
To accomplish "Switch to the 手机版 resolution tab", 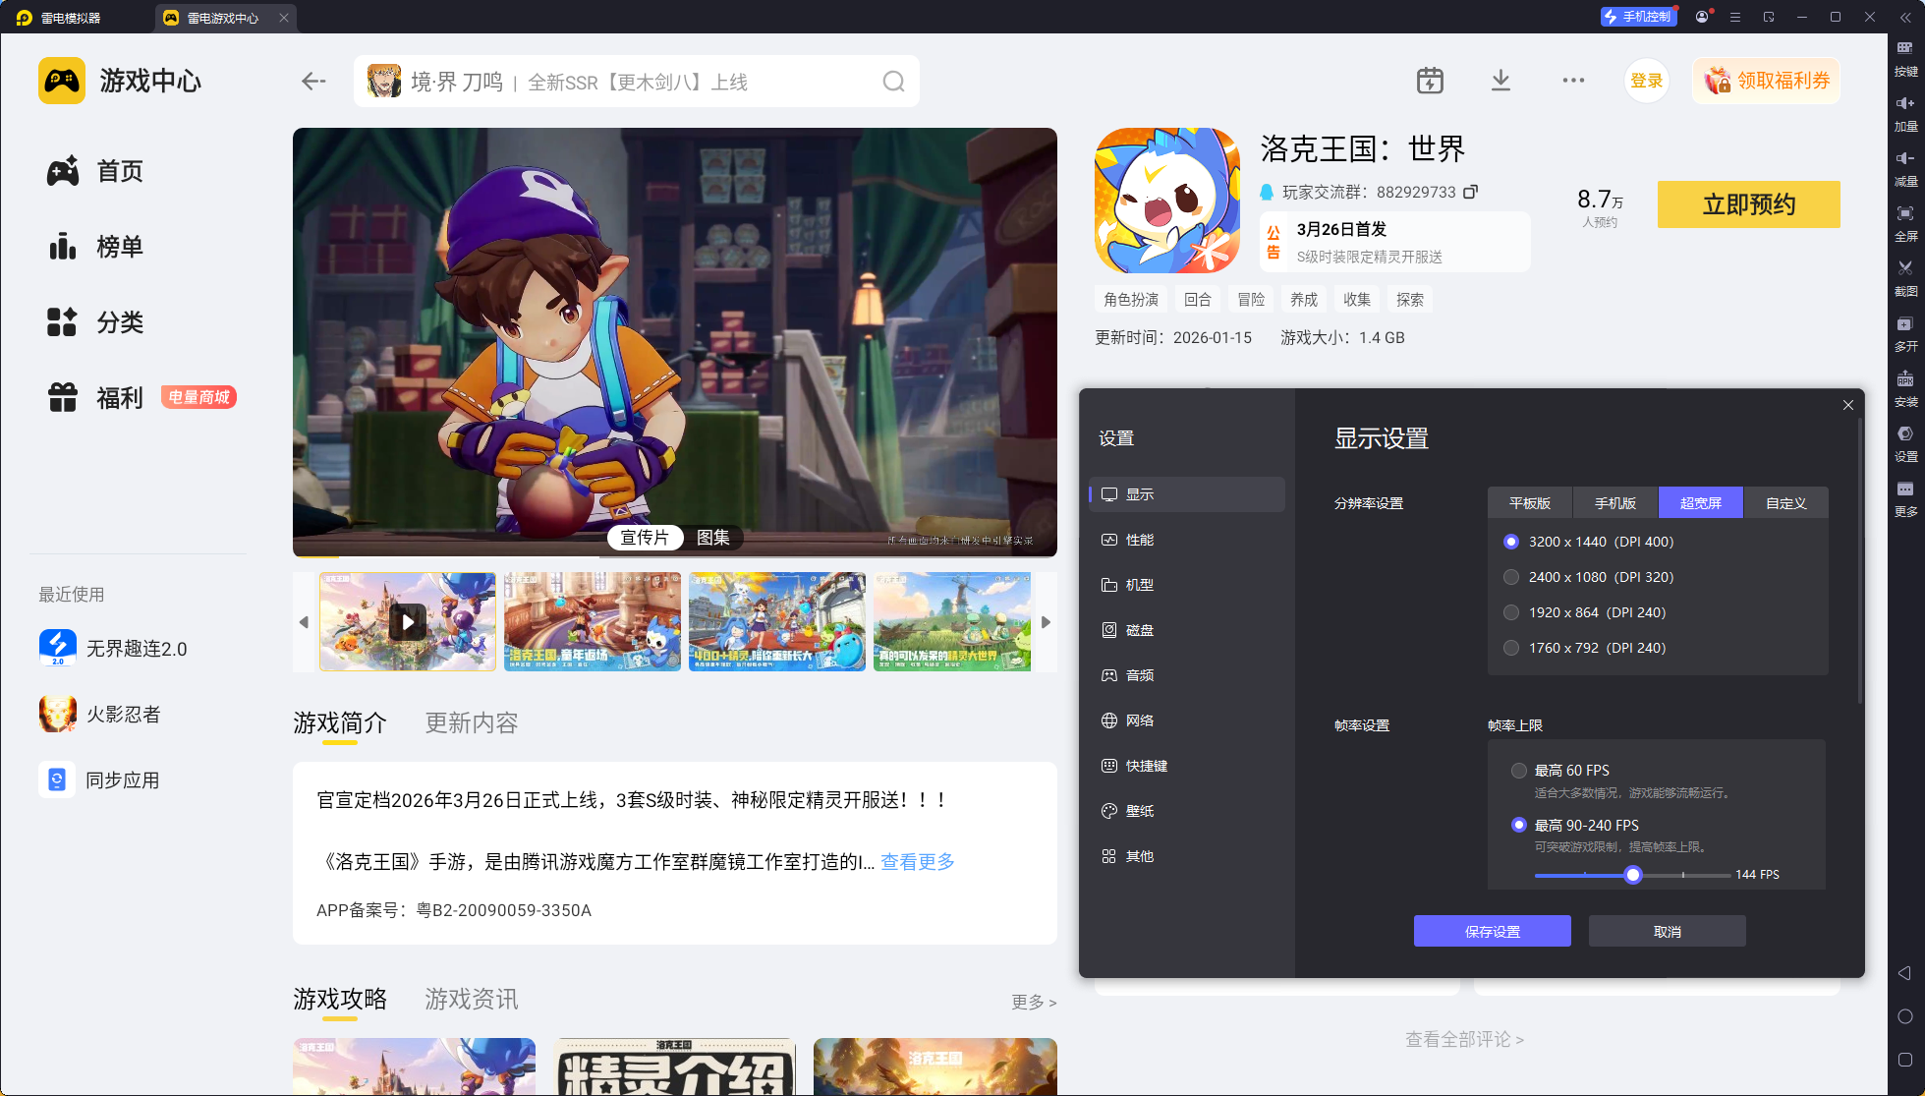I will (x=1614, y=502).
